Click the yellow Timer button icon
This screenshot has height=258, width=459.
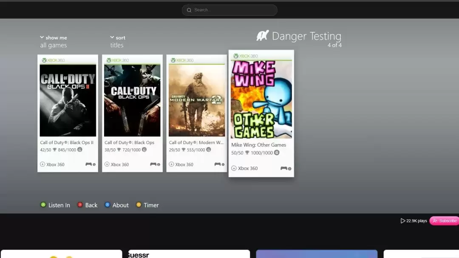coord(139,205)
